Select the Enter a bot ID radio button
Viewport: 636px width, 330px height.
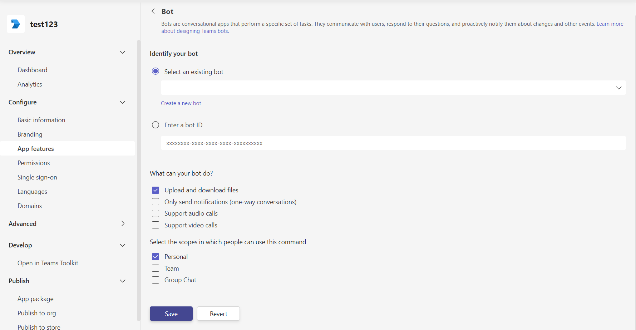tap(156, 125)
